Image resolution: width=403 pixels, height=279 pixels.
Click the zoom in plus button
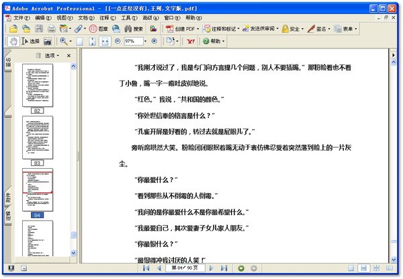154,41
